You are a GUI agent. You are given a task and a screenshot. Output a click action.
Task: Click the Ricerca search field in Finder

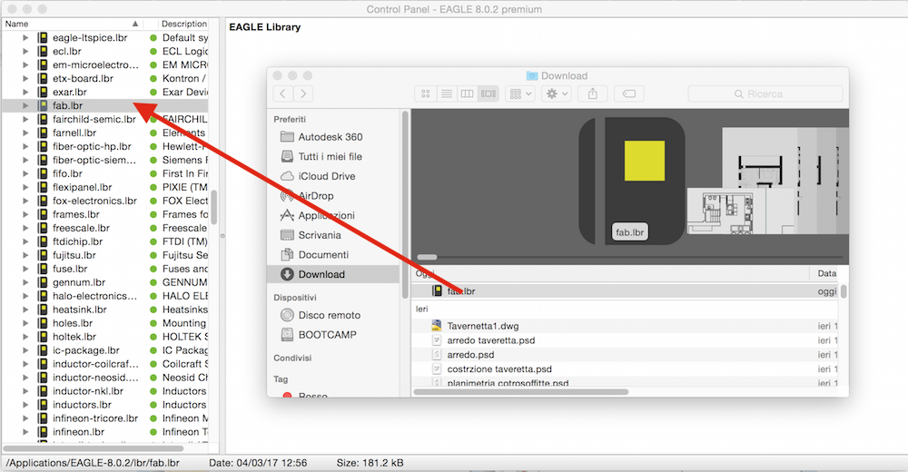[765, 93]
